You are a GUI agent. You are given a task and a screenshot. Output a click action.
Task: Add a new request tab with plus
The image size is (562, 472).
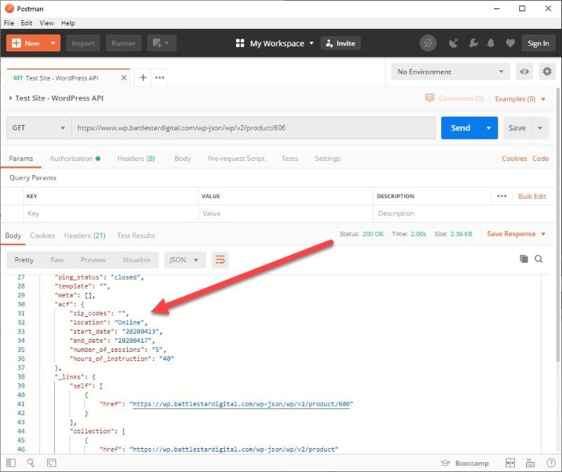click(x=143, y=77)
